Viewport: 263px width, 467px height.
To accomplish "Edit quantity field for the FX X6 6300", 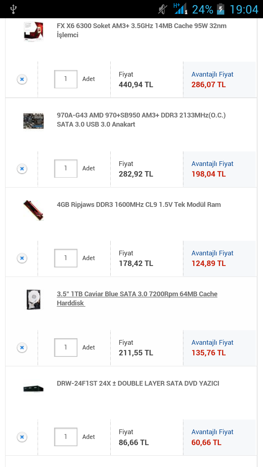I will coord(66,79).
